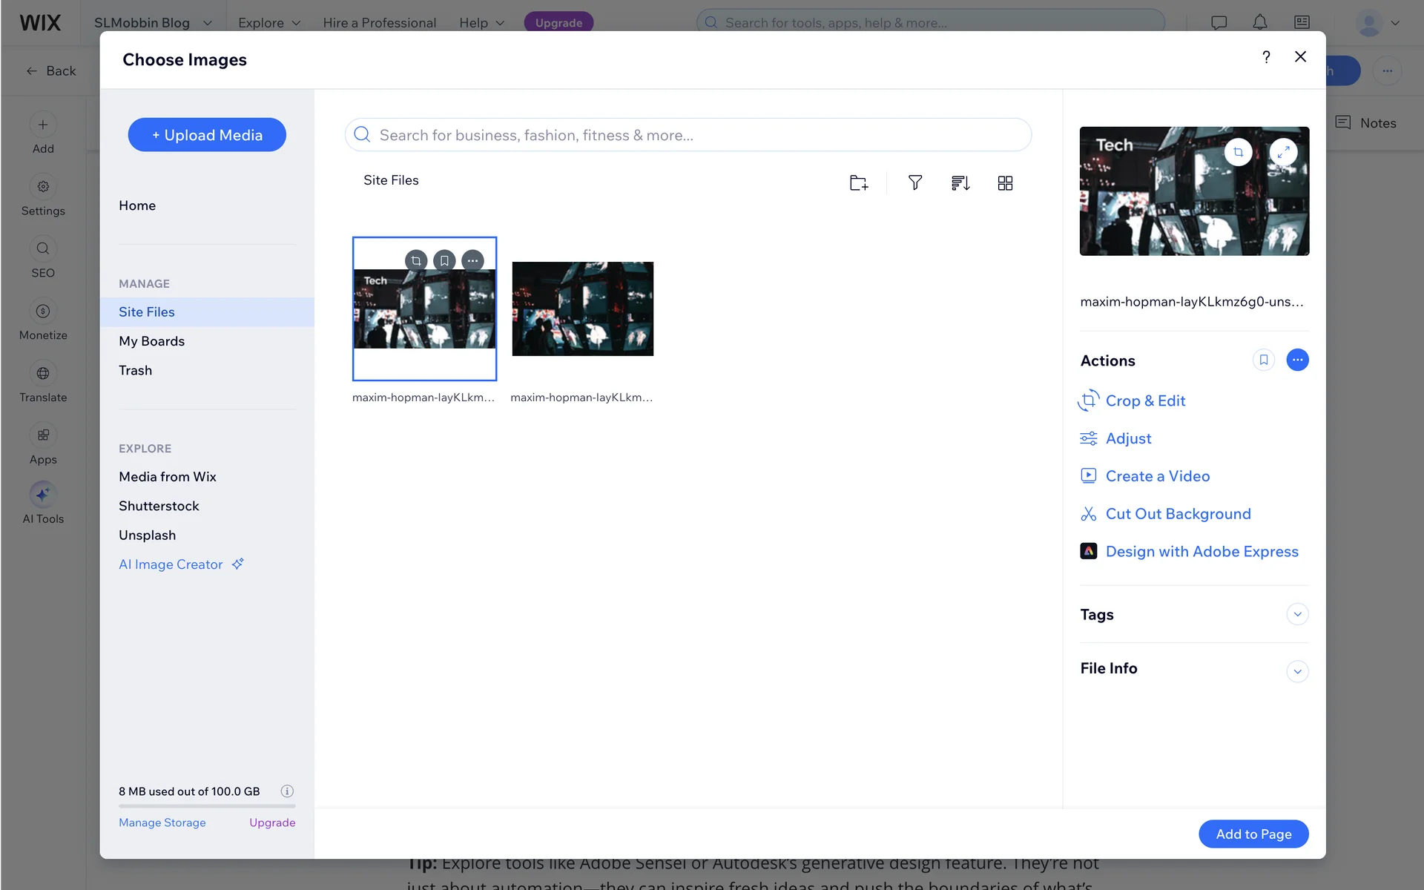Click crop icon on selected thumbnail
This screenshot has height=890, width=1424.
point(416,260)
